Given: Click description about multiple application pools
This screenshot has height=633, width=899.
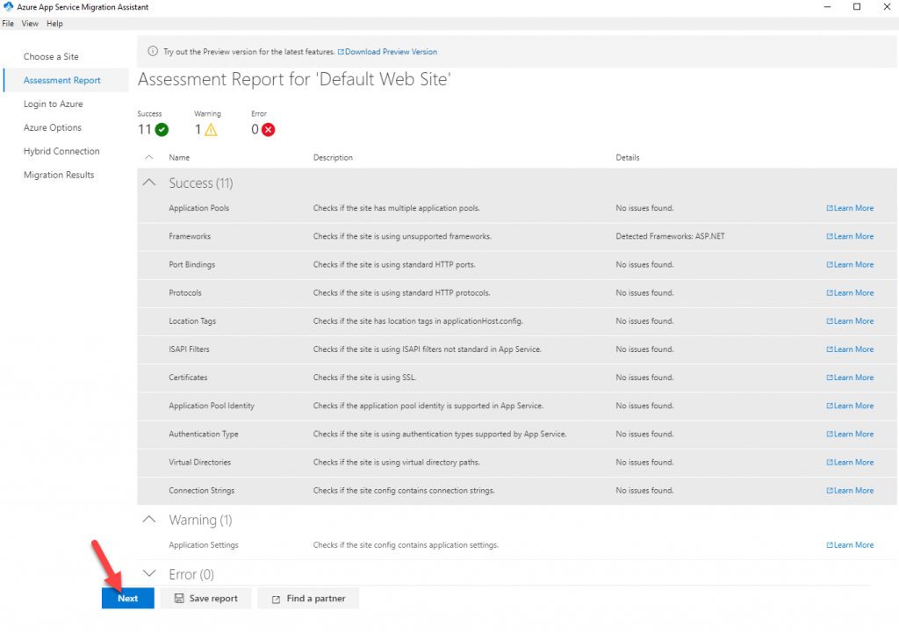Looking at the screenshot, I should (x=396, y=208).
